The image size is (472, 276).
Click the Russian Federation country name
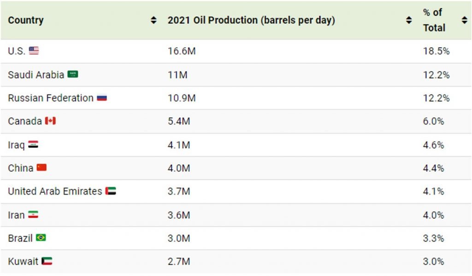click(x=51, y=98)
